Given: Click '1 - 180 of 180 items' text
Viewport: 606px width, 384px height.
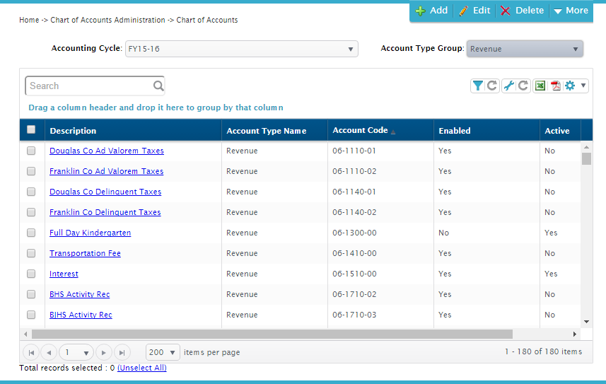Looking at the screenshot, I should [x=543, y=351].
